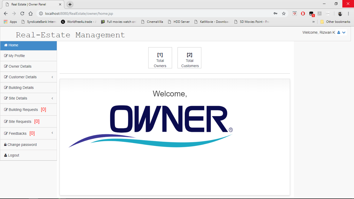Screen dimensions: 354x199
Task: Click the edit icon beside My Profile
Action: click(6, 56)
